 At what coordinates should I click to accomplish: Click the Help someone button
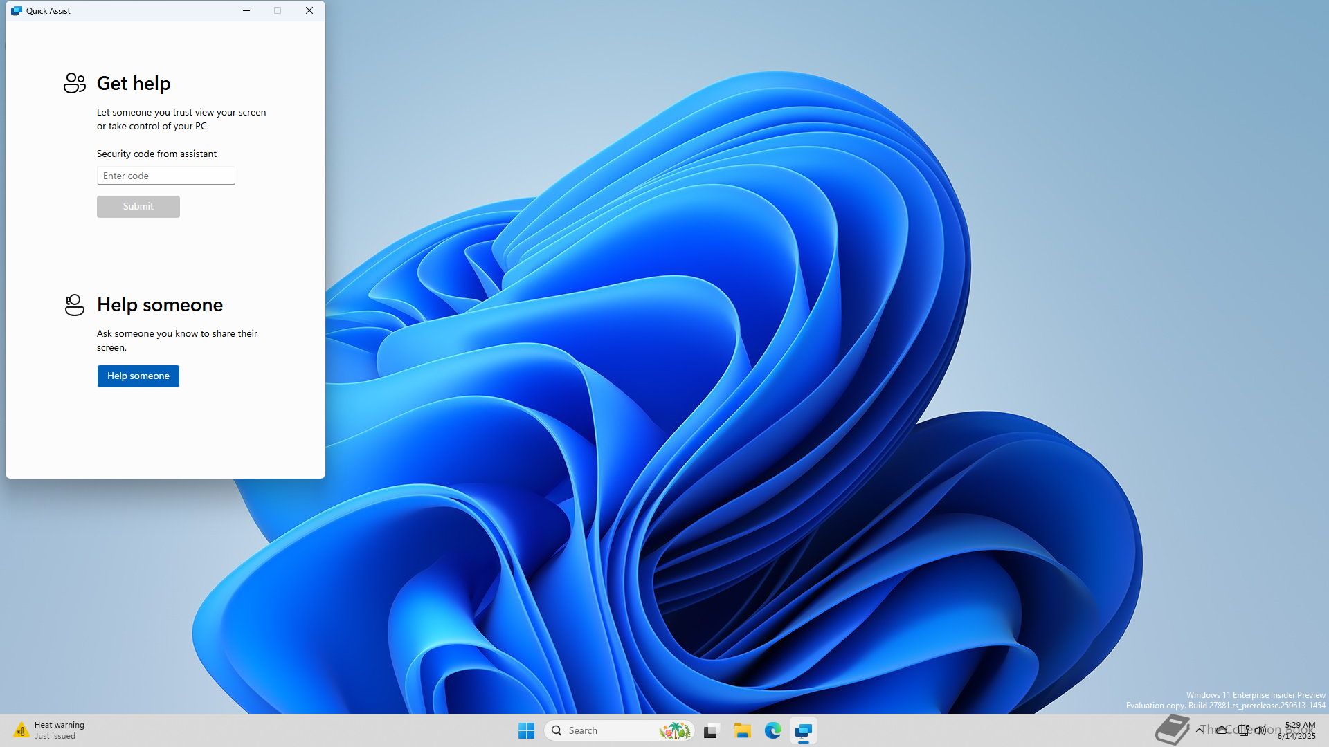138,376
